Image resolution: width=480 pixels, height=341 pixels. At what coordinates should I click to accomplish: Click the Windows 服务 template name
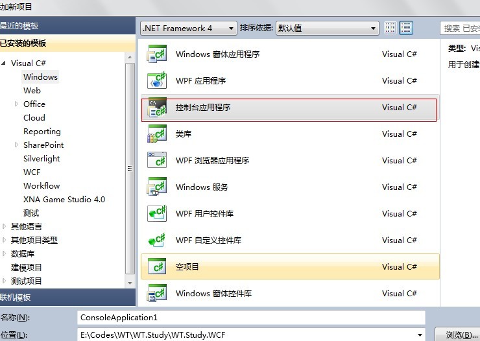point(202,187)
